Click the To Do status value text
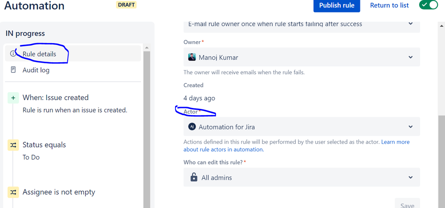 coord(31,157)
